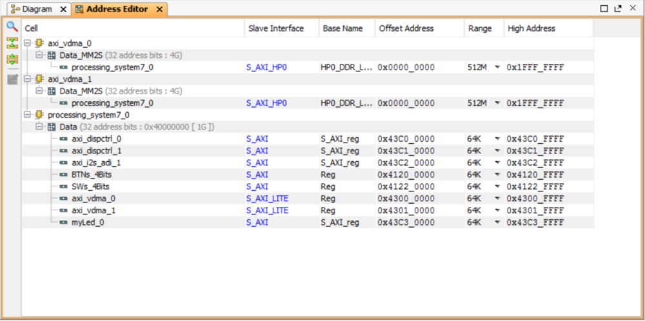Click the S_AXI link for SWs_4Bits

point(257,186)
